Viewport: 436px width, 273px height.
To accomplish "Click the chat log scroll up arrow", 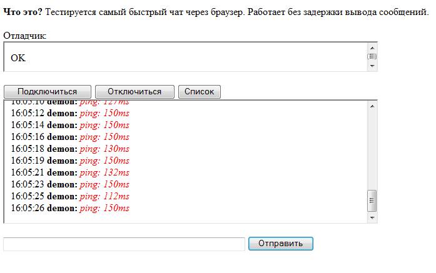I will (372, 106).
